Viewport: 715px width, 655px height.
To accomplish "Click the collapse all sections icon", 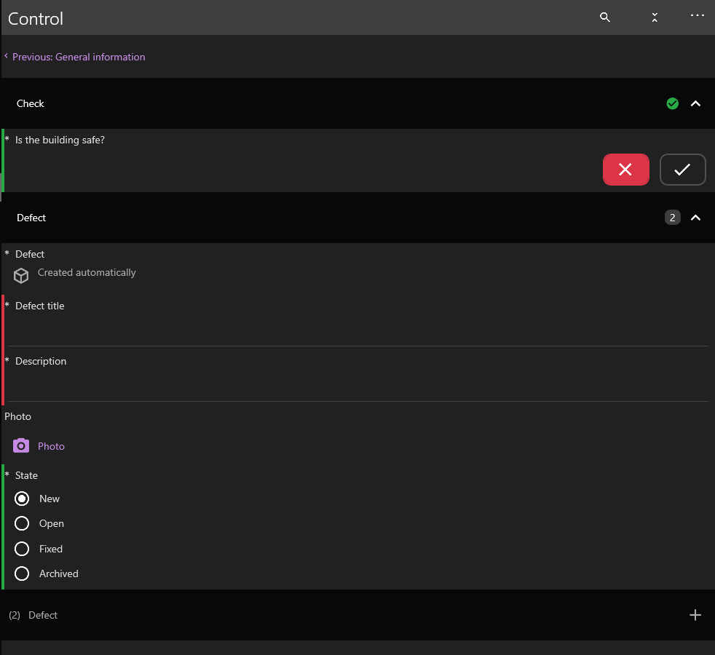I will point(655,17).
